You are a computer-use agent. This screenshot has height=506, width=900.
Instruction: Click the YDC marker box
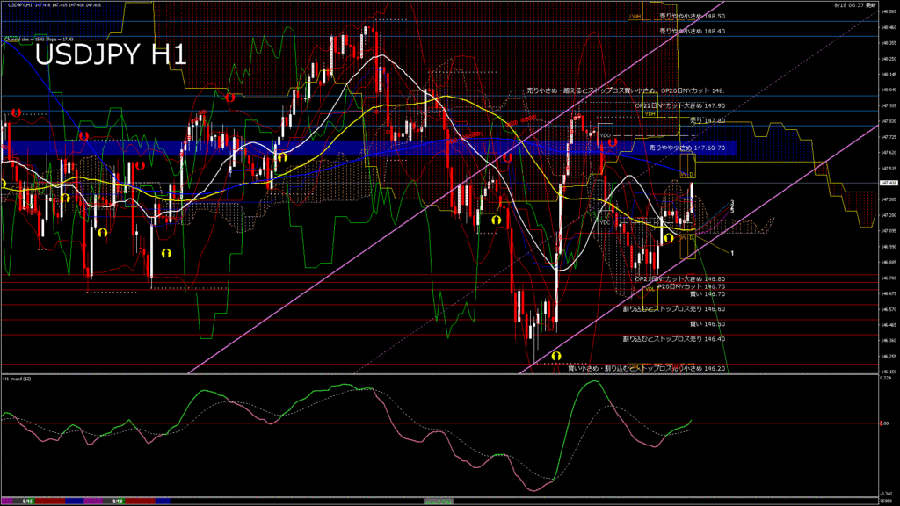[605, 222]
